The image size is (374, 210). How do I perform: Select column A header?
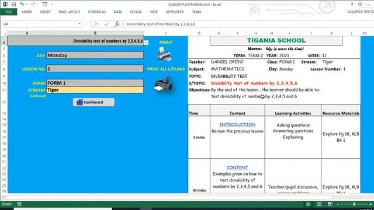coord(27,33)
